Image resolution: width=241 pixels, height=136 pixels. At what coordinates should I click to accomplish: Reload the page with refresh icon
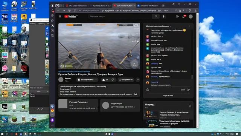point(75,11)
